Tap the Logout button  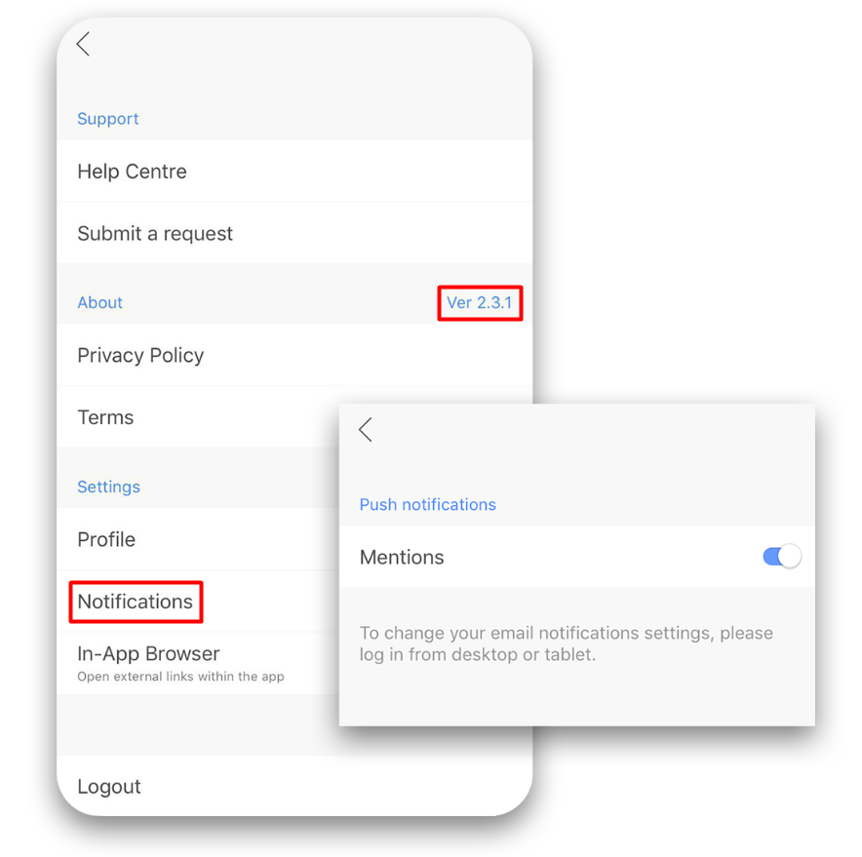[x=294, y=786]
